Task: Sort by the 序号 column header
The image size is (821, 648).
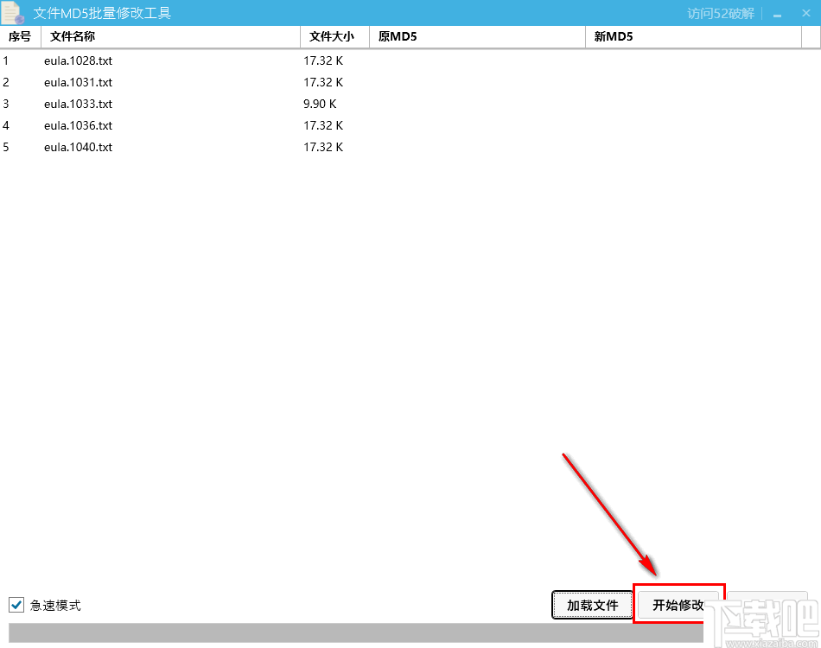Action: click(x=21, y=36)
